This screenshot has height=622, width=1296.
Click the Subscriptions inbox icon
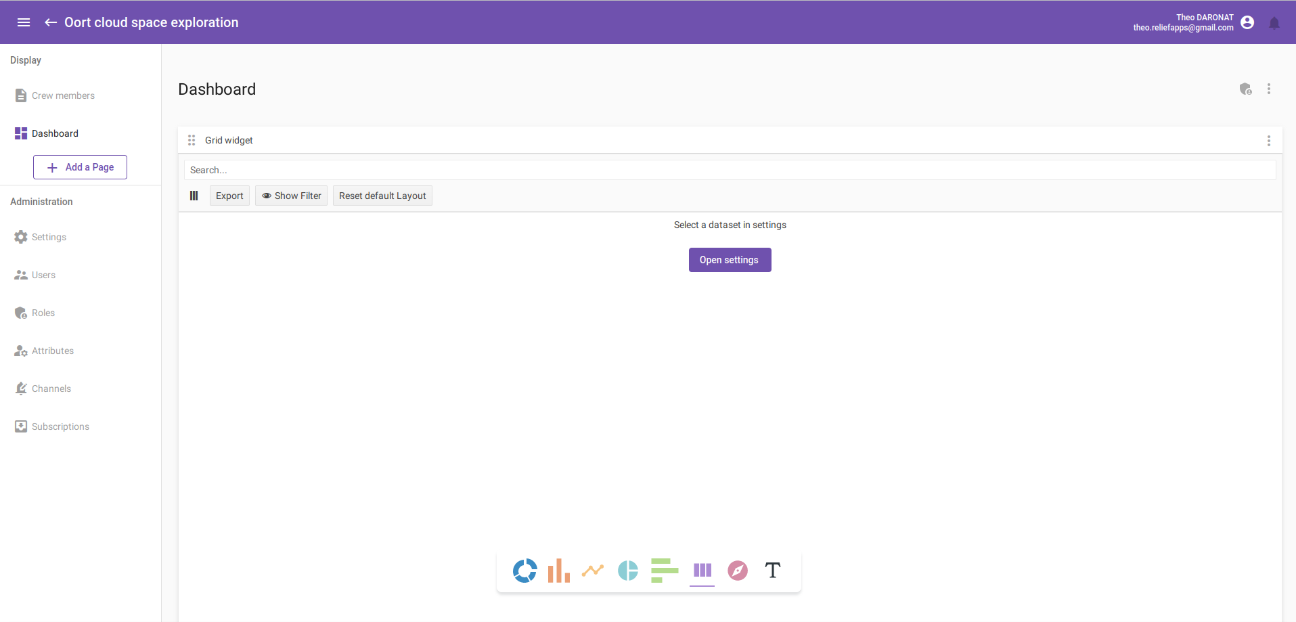tap(21, 426)
